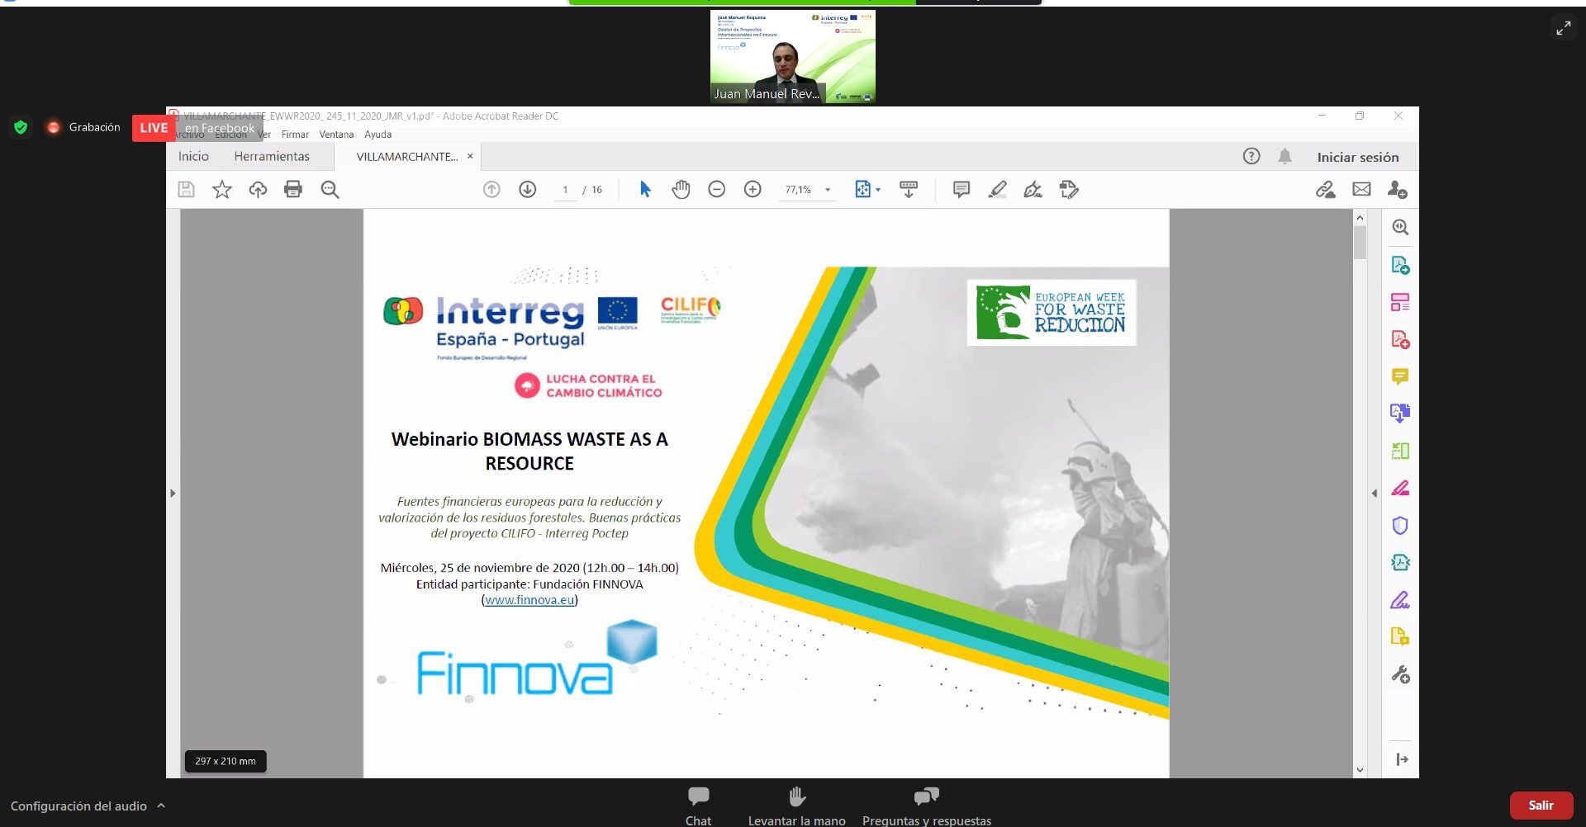Click the print icon in Acrobat toolbar
Viewport: 1586px width, 827px height.
293,190
